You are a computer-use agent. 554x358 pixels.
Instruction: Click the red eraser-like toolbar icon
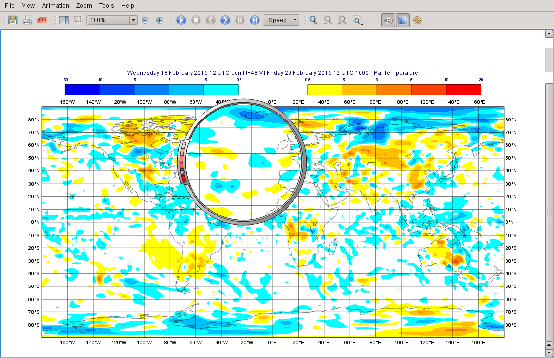pyautogui.click(x=42, y=20)
